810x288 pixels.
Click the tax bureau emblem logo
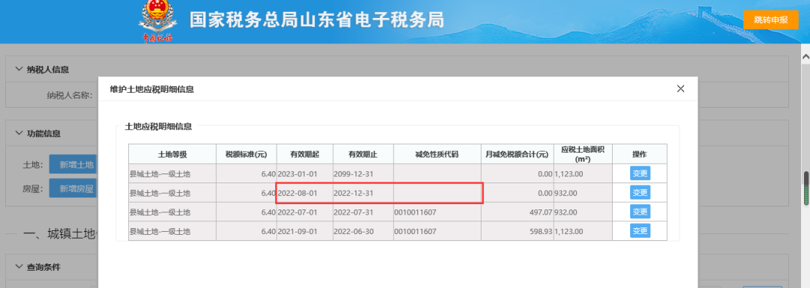(157, 22)
